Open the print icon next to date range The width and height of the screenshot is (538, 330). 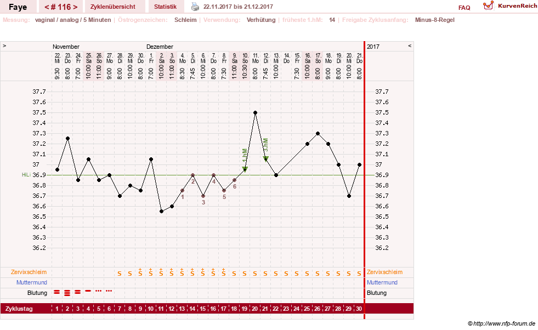point(195,7)
